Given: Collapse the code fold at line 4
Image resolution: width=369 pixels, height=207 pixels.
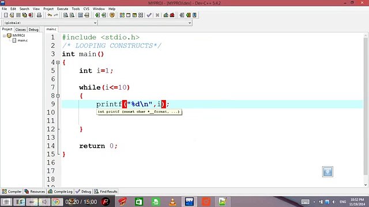Looking at the screenshot, I should click(58, 63).
